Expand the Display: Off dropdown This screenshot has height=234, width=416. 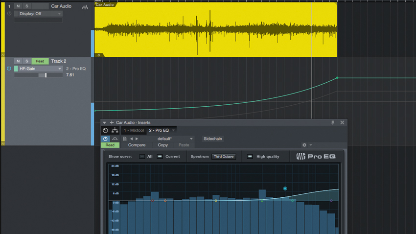(40, 14)
